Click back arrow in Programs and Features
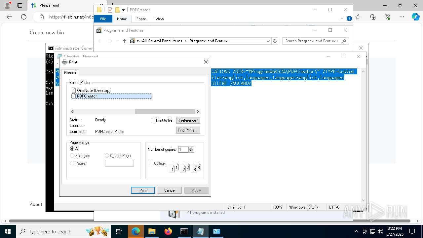Image resolution: width=423 pixels, height=238 pixels. point(100,41)
